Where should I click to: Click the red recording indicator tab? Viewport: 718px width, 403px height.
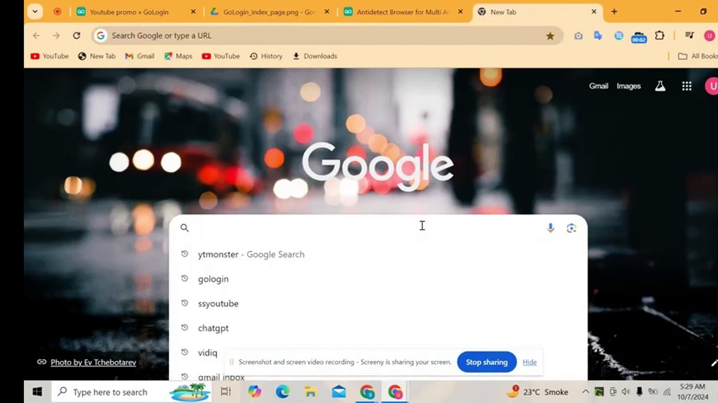pos(57,12)
